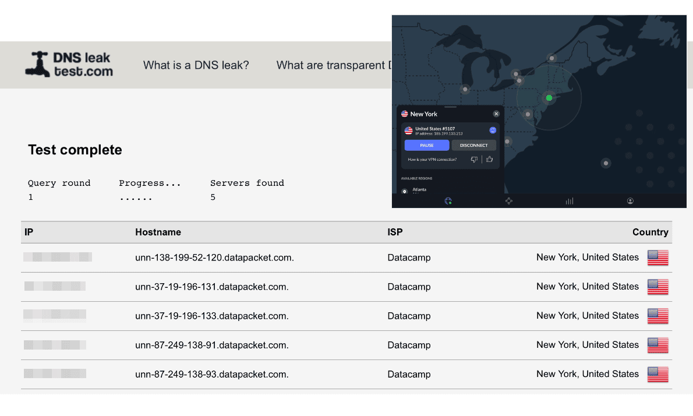The image size is (693, 416).
Task: Click the flag icon beside United States #5107
Action: 408,131
